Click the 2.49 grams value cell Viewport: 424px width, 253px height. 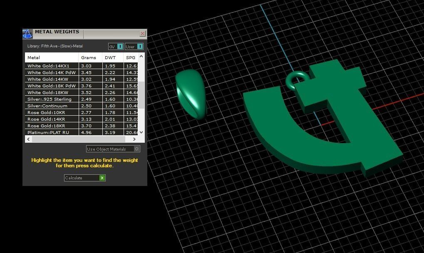(x=91, y=99)
